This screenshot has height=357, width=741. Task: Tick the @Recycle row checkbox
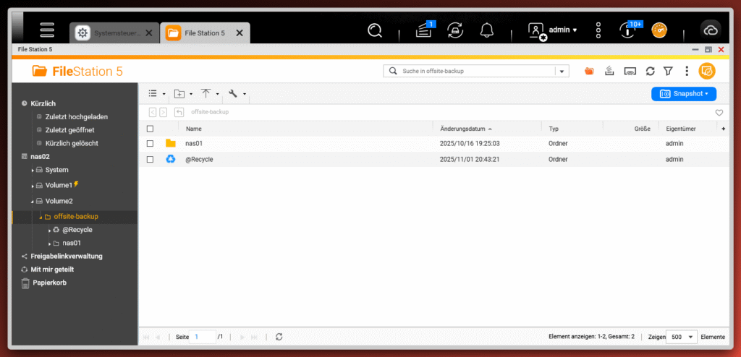click(x=150, y=159)
